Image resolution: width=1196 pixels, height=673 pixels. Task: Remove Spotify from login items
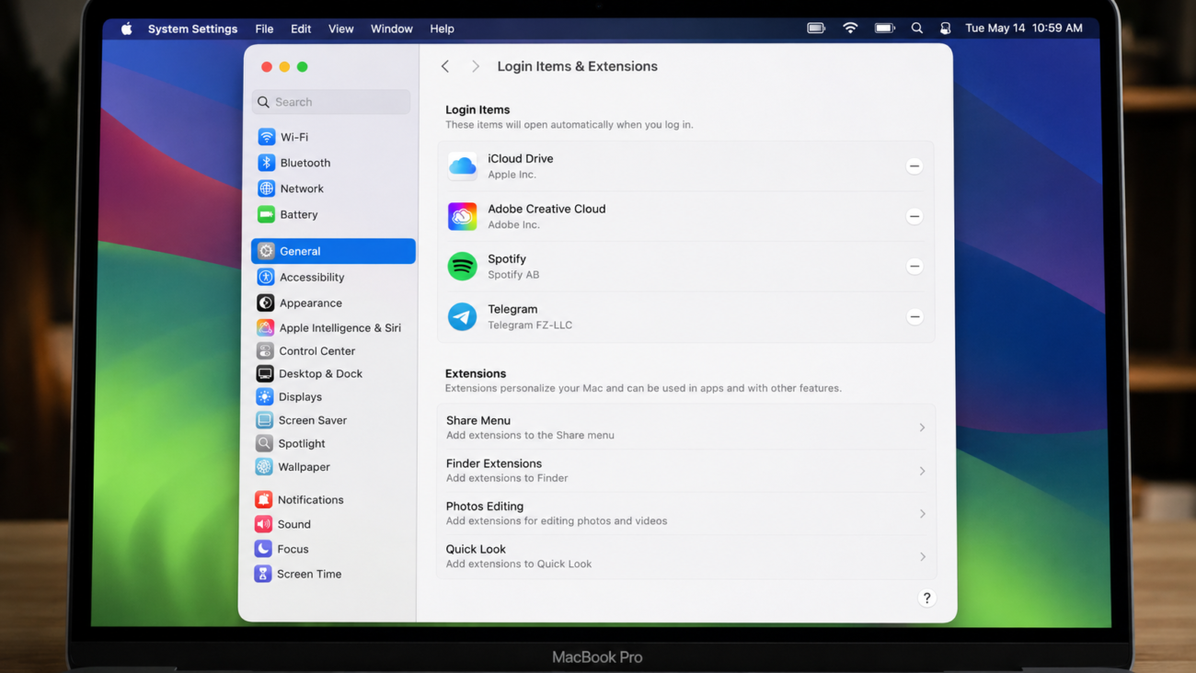pos(914,267)
